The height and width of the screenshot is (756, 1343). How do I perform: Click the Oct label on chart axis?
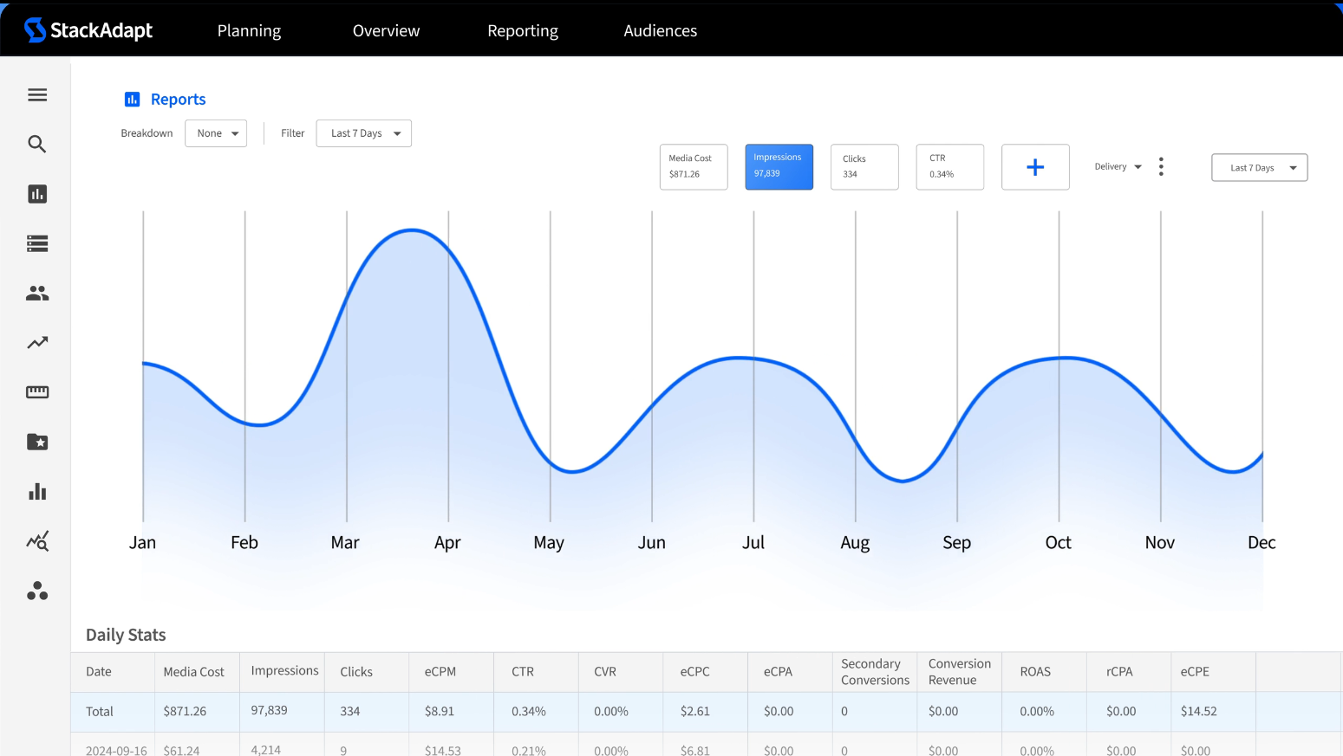[1059, 543]
